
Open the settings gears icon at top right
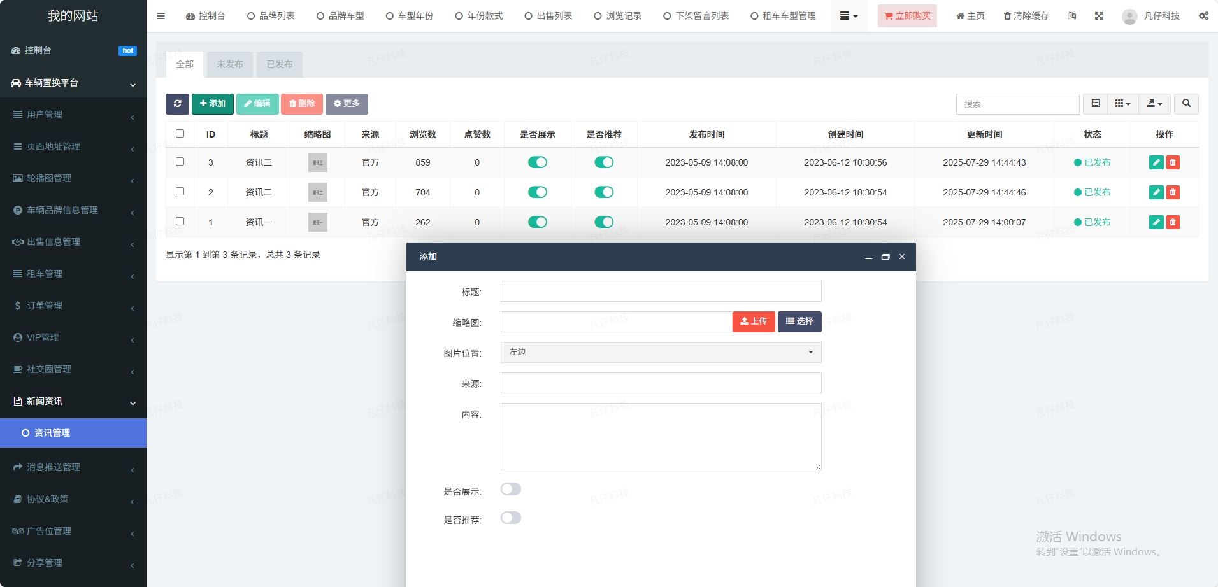pyautogui.click(x=1203, y=16)
